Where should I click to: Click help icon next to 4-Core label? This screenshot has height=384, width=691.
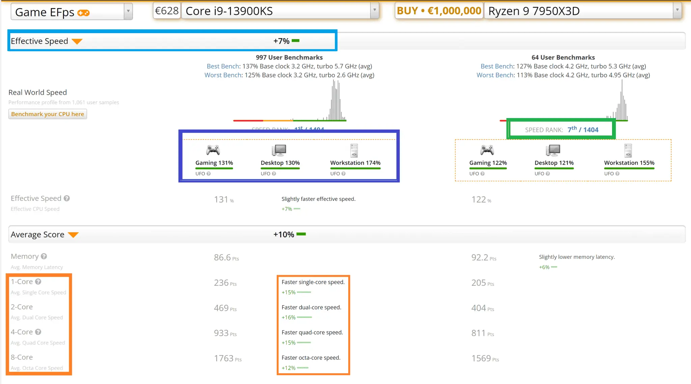(x=38, y=332)
